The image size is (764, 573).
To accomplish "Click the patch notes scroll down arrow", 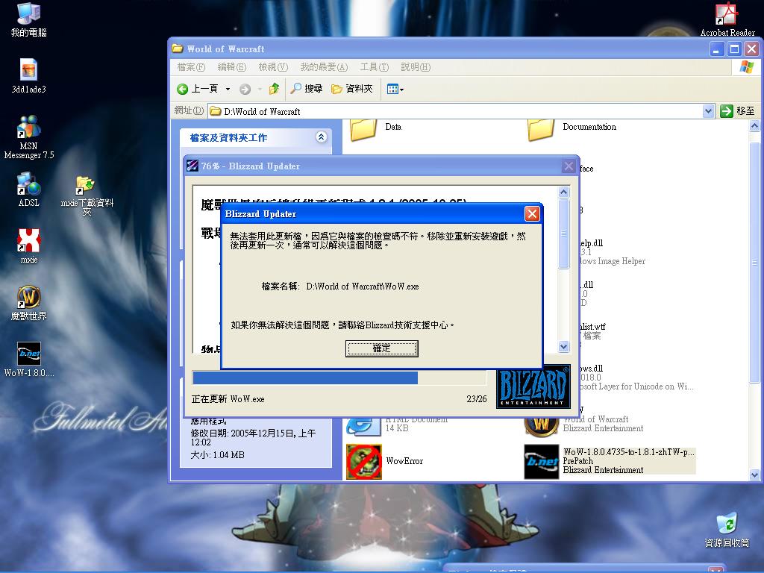I will coord(564,347).
